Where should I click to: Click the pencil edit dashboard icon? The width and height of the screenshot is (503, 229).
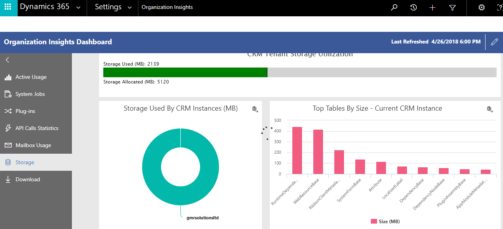pos(494,42)
